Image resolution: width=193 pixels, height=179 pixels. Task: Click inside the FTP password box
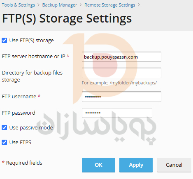point(117,113)
